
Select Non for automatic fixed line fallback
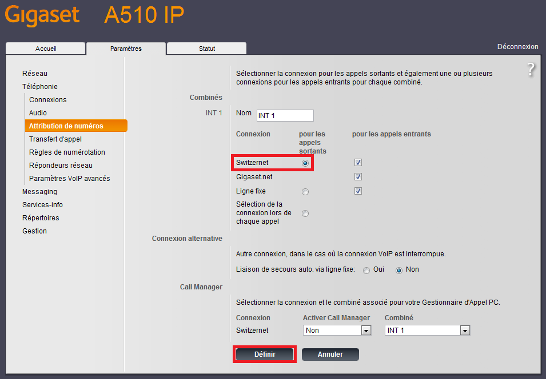(x=399, y=270)
